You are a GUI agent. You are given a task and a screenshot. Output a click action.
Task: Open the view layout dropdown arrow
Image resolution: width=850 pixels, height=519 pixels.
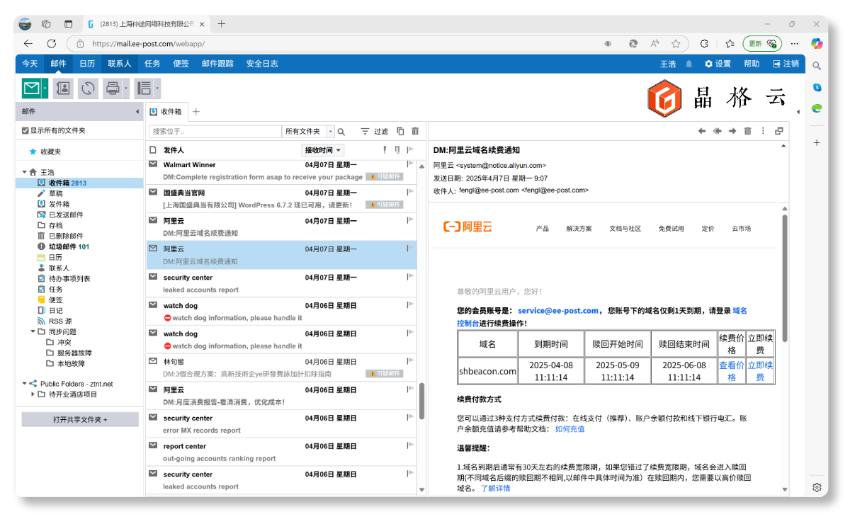pos(157,89)
